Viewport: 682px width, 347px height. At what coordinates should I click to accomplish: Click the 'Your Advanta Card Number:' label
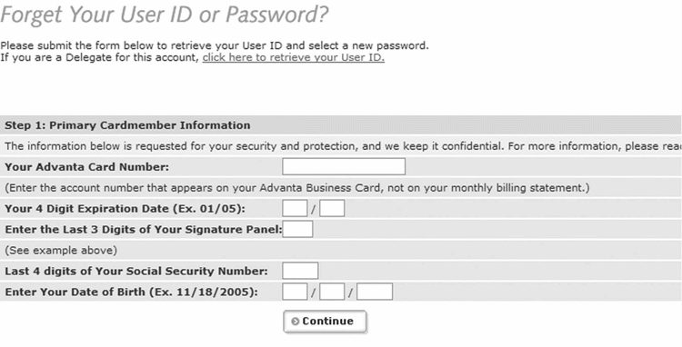(87, 167)
